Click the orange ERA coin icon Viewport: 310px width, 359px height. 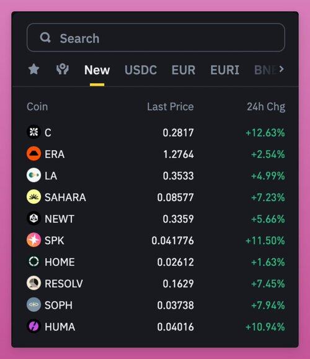(x=33, y=153)
